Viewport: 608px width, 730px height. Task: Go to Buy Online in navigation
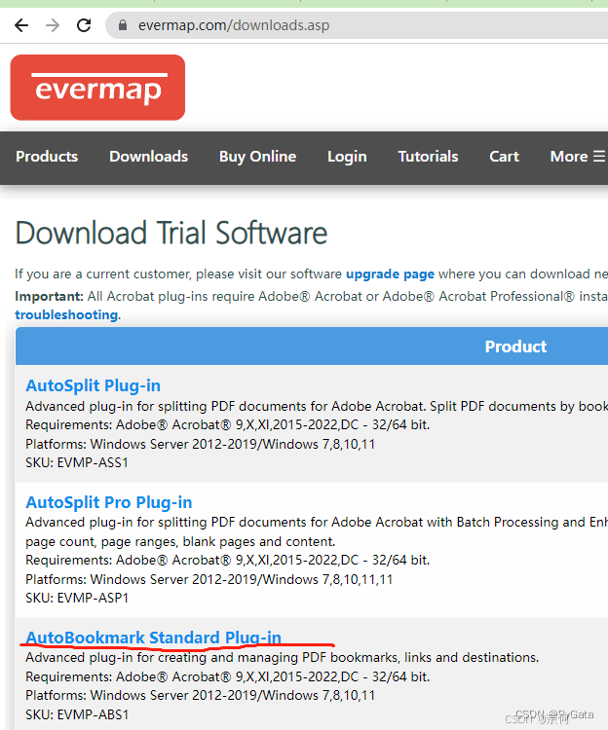[x=257, y=157]
